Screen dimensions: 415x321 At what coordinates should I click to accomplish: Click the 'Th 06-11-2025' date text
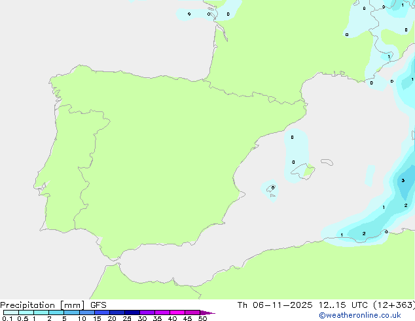click(275, 305)
